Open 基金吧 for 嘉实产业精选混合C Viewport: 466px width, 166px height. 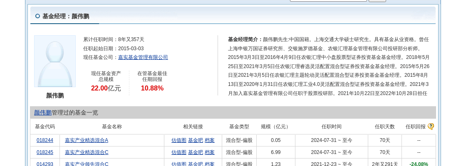tap(196, 152)
